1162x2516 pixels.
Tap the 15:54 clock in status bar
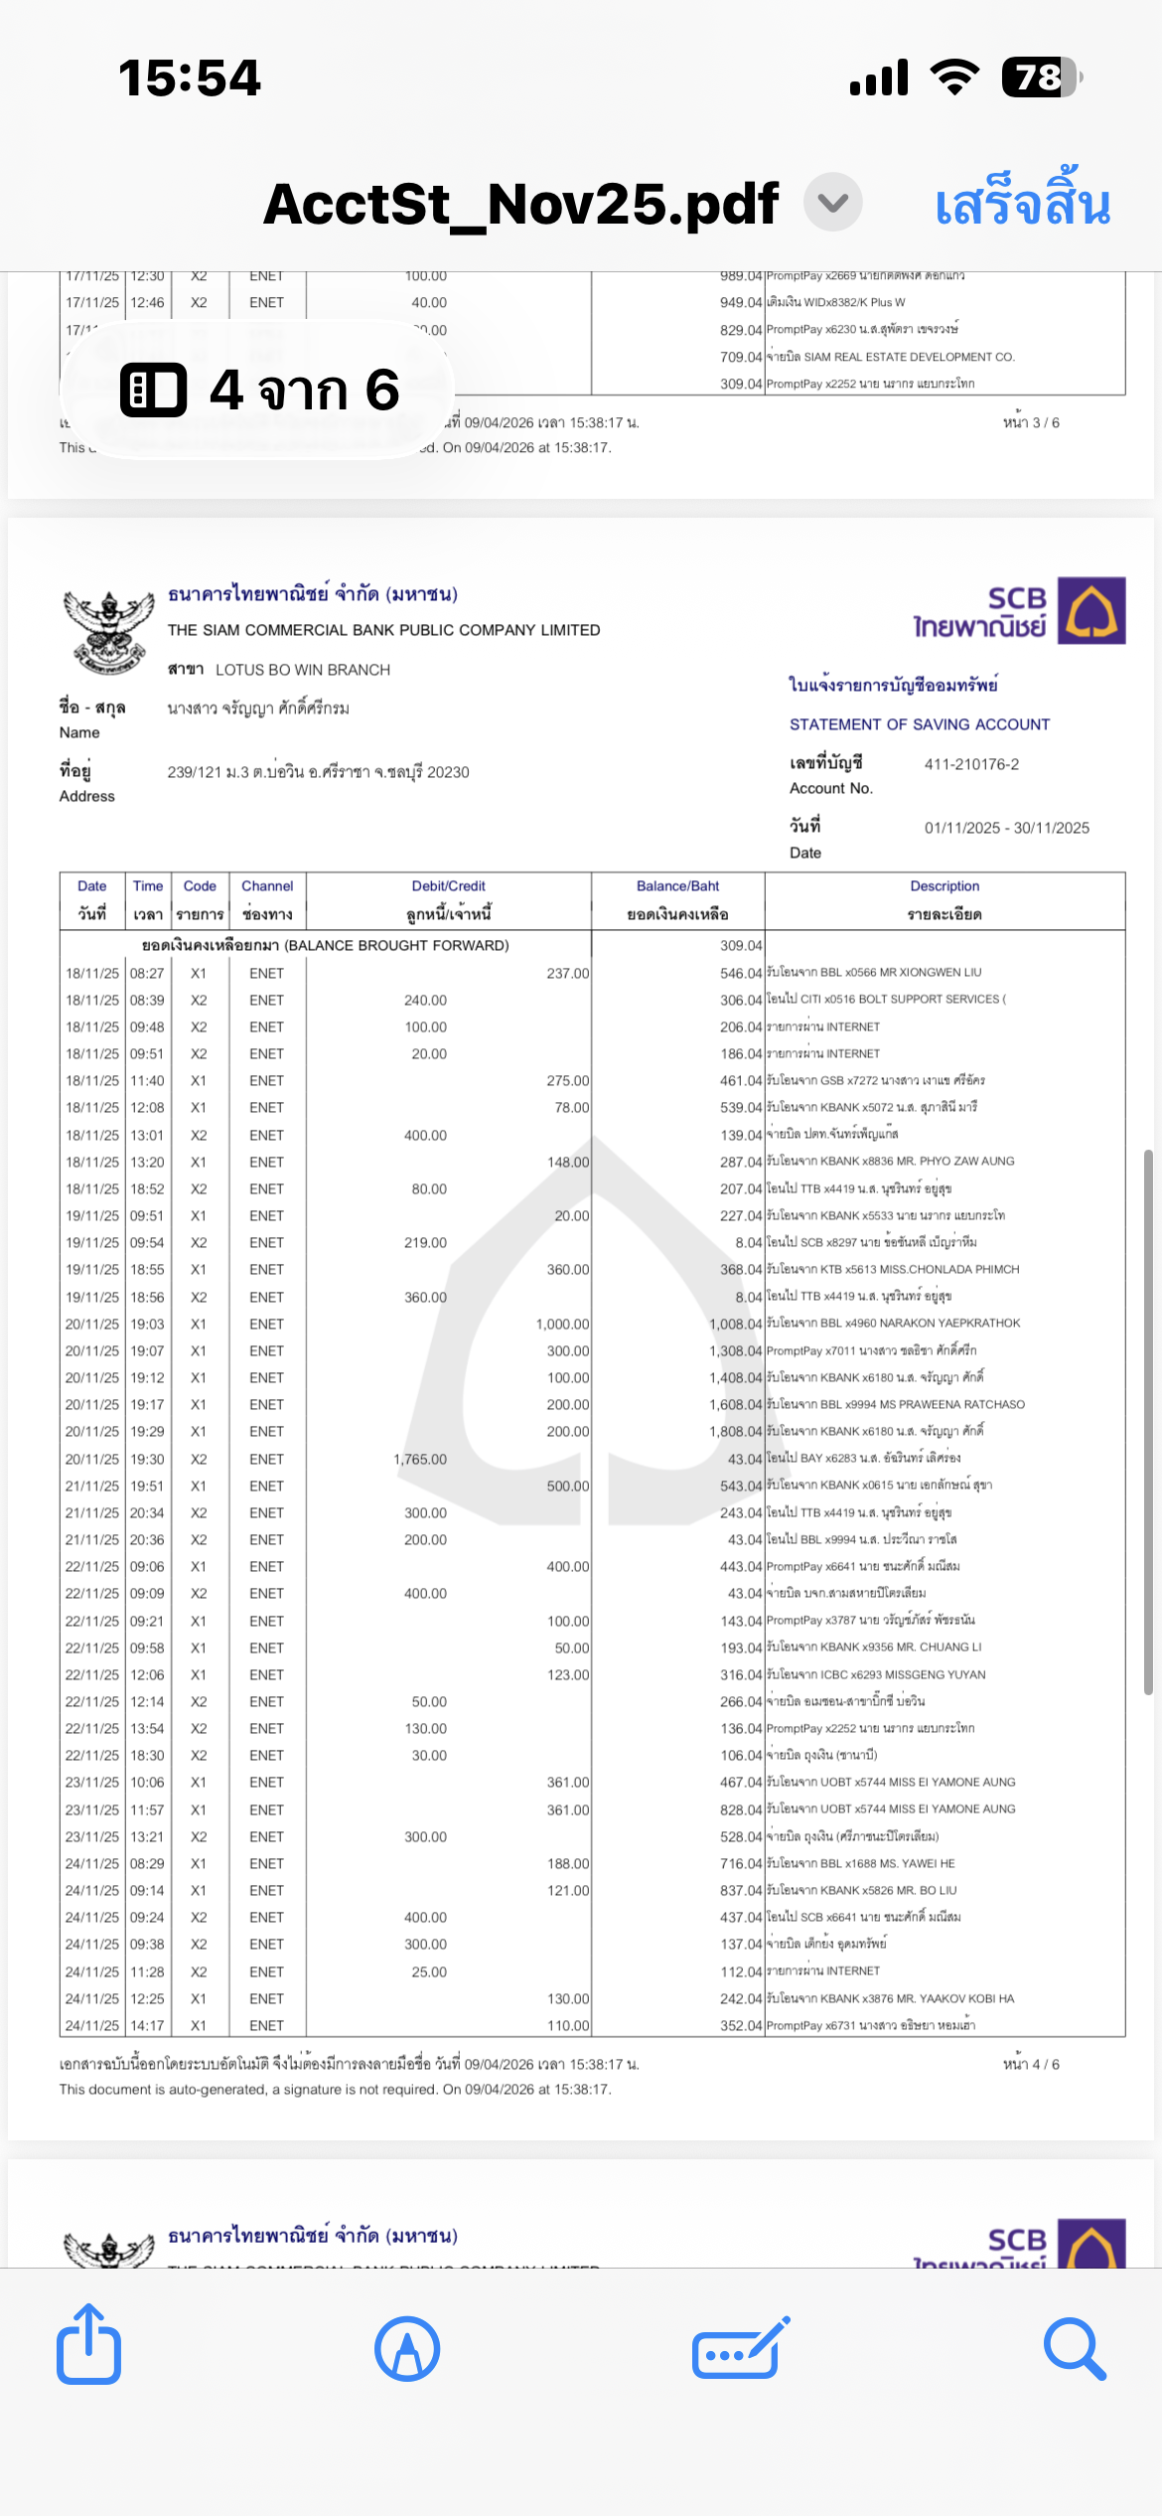point(190,78)
